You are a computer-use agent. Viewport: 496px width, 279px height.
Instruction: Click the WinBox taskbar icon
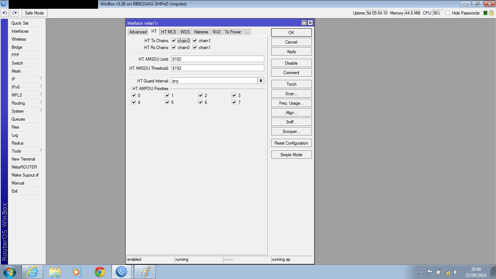click(121, 272)
